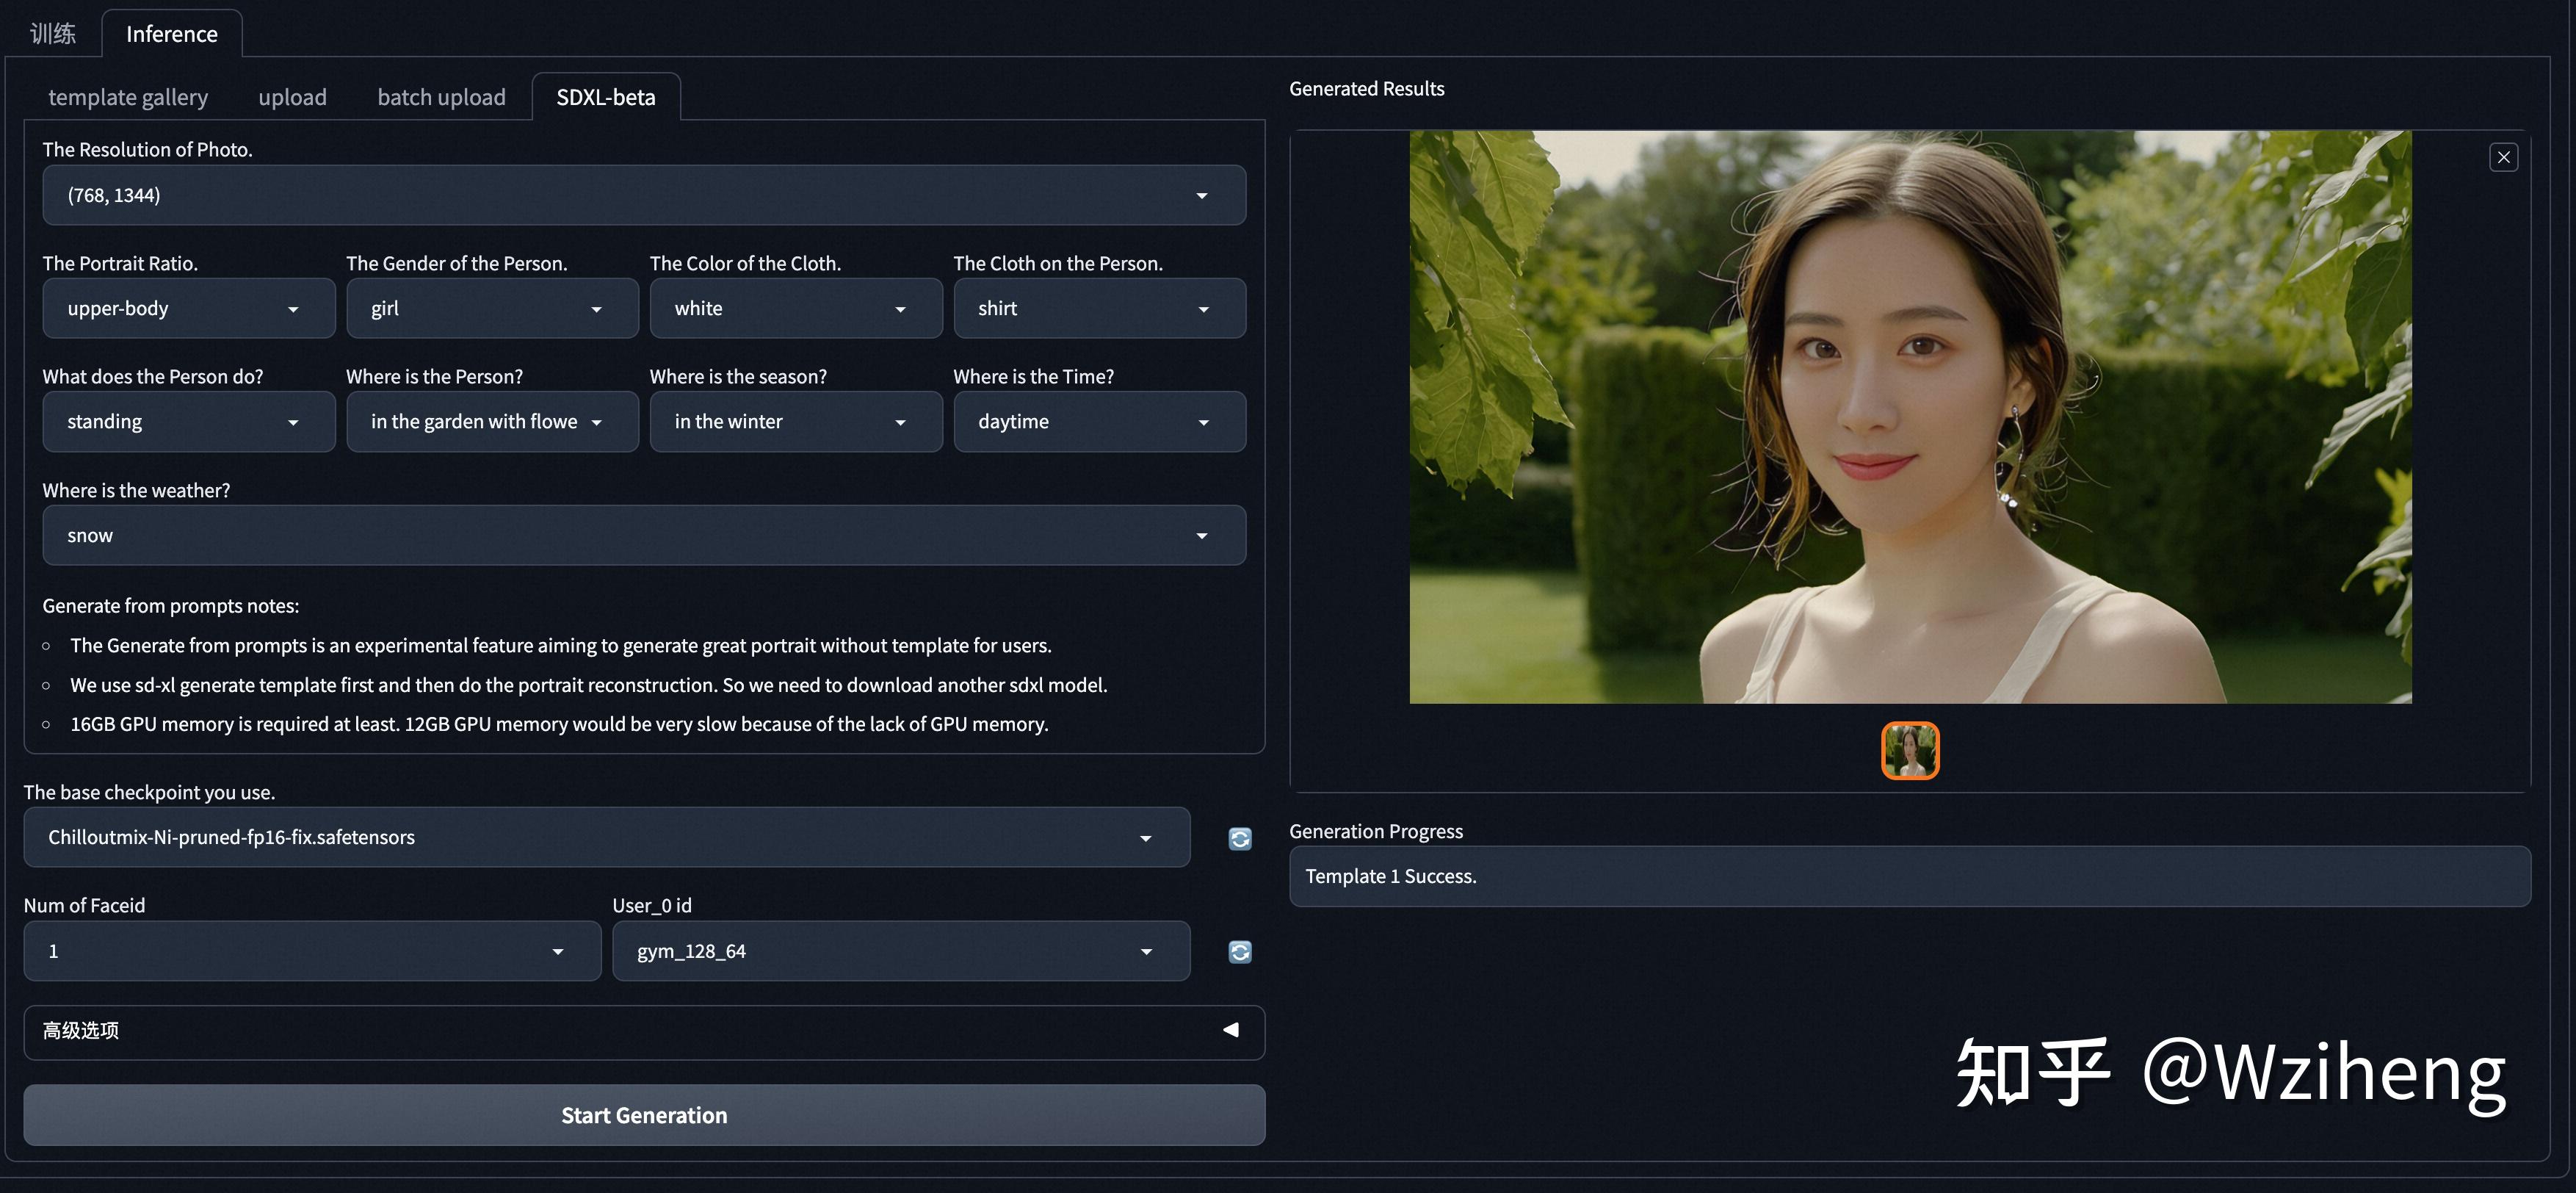This screenshot has height=1193, width=2576.
Task: Select the generated portrait thumbnail
Action: [x=1909, y=750]
